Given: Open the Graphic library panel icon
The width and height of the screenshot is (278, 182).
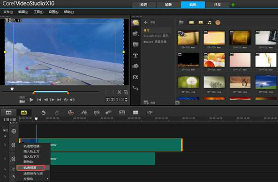Looking at the screenshot, I should click(135, 66).
